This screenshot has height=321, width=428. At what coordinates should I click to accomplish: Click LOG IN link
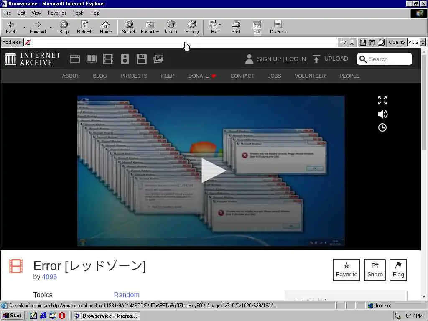pos(296,59)
